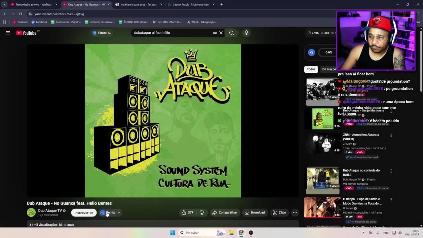Open the on-screen keyboard icon in search
Screen dimensions: 423x238
(x=215, y=33)
